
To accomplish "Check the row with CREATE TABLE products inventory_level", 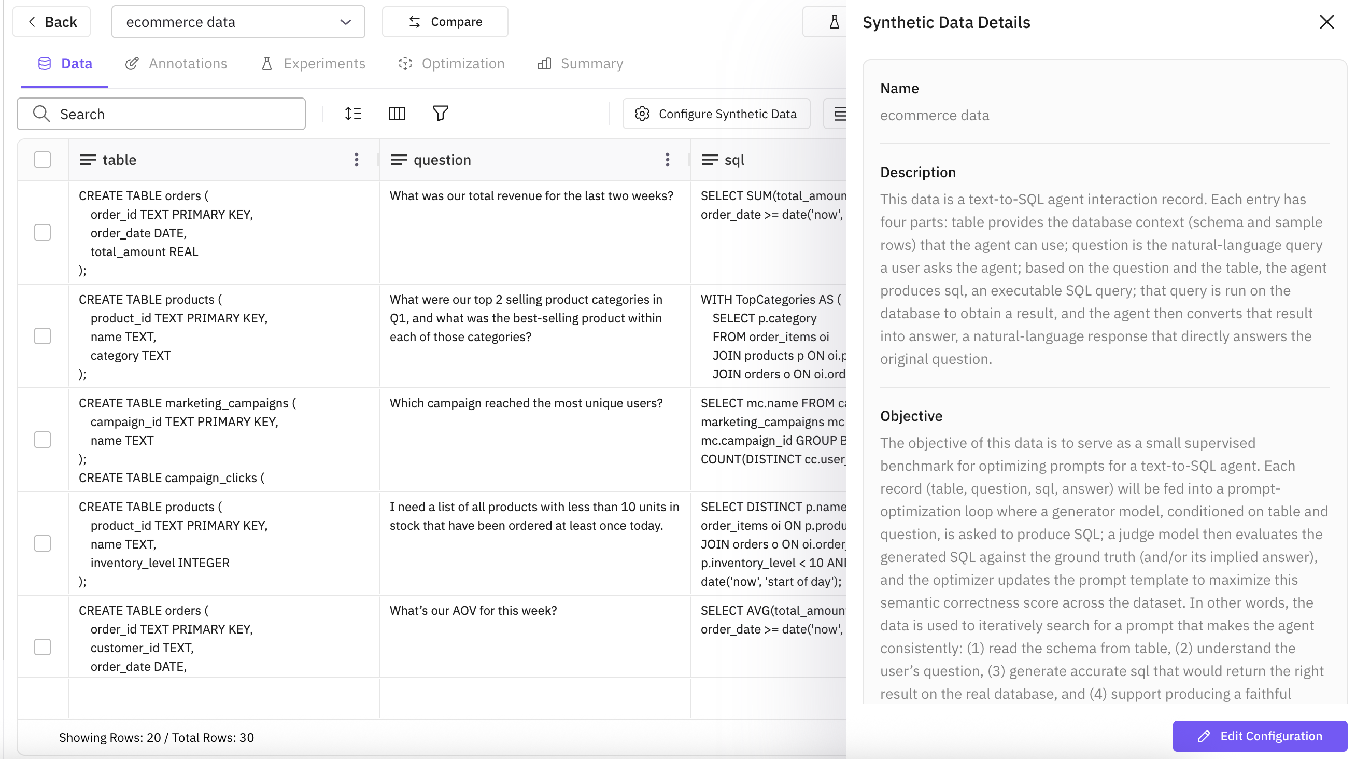I will coord(42,543).
